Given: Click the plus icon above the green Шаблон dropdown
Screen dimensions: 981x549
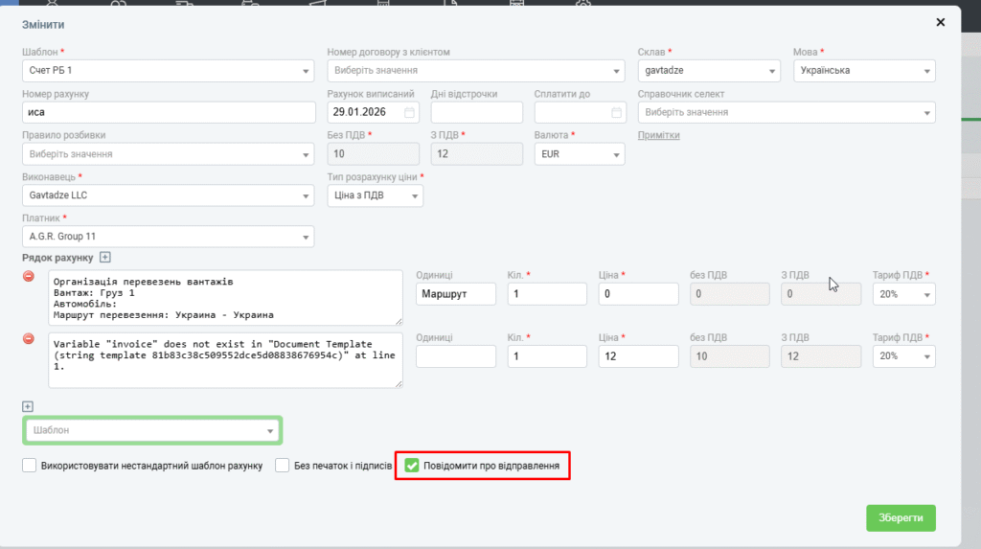Looking at the screenshot, I should click(x=28, y=406).
